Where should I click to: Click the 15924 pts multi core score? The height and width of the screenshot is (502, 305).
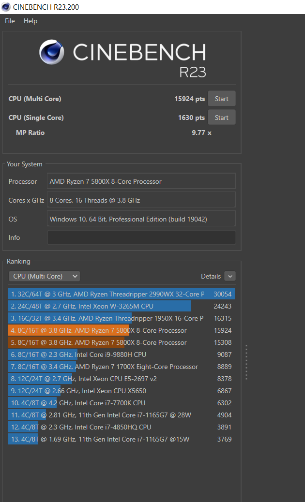click(x=190, y=99)
